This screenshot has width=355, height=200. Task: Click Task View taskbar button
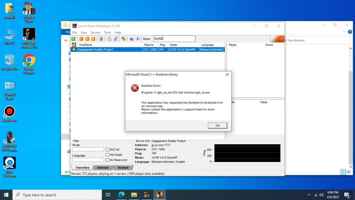tap(108, 195)
